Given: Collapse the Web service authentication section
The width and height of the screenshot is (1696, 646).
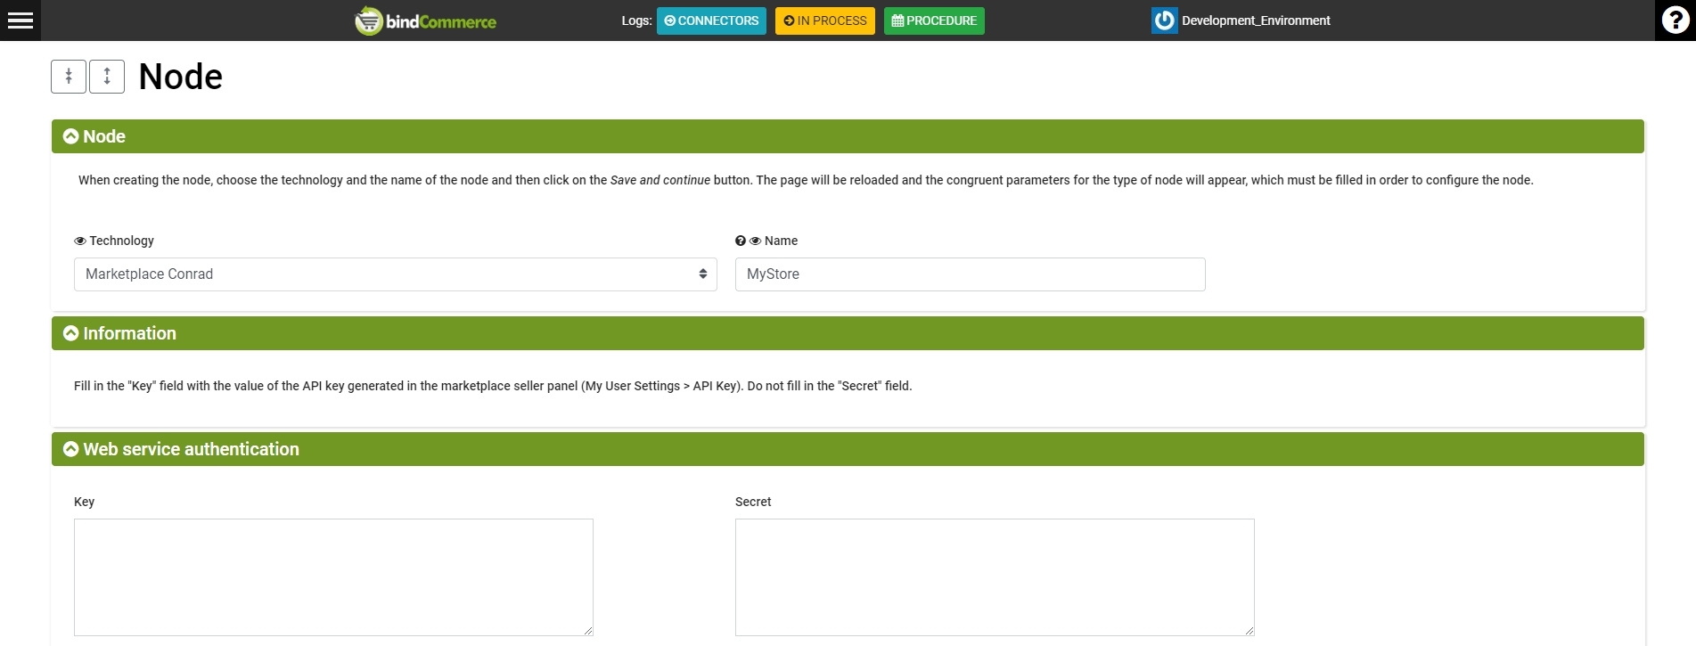Looking at the screenshot, I should 71,449.
